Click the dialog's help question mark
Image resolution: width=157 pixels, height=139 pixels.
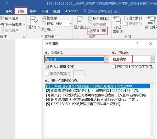click(138, 44)
